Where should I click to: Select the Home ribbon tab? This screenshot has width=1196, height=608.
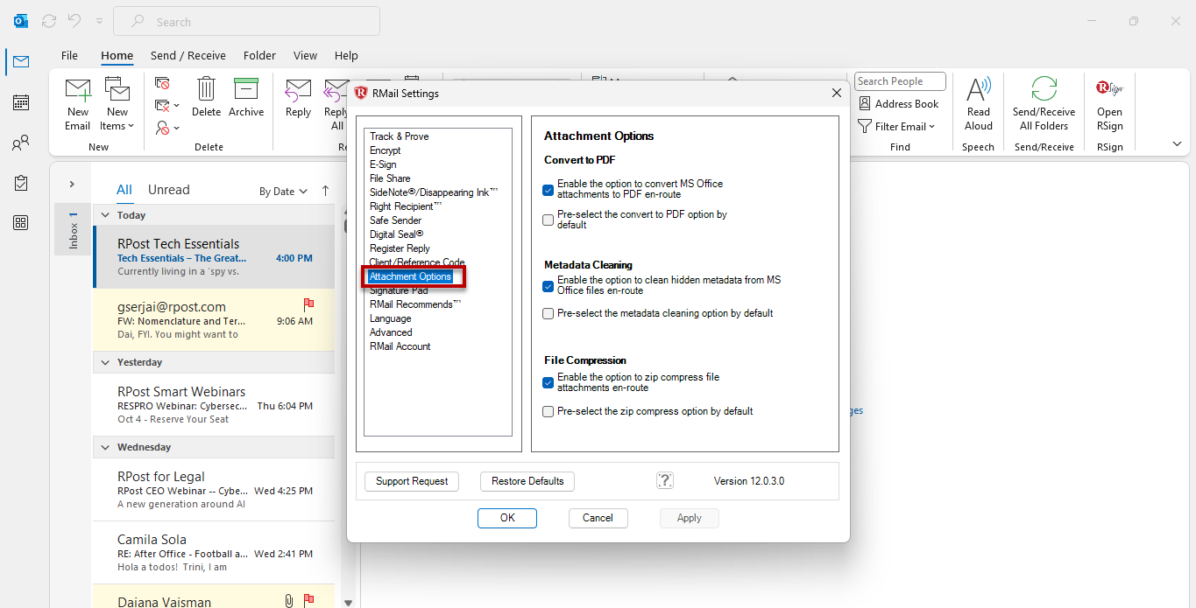click(117, 55)
